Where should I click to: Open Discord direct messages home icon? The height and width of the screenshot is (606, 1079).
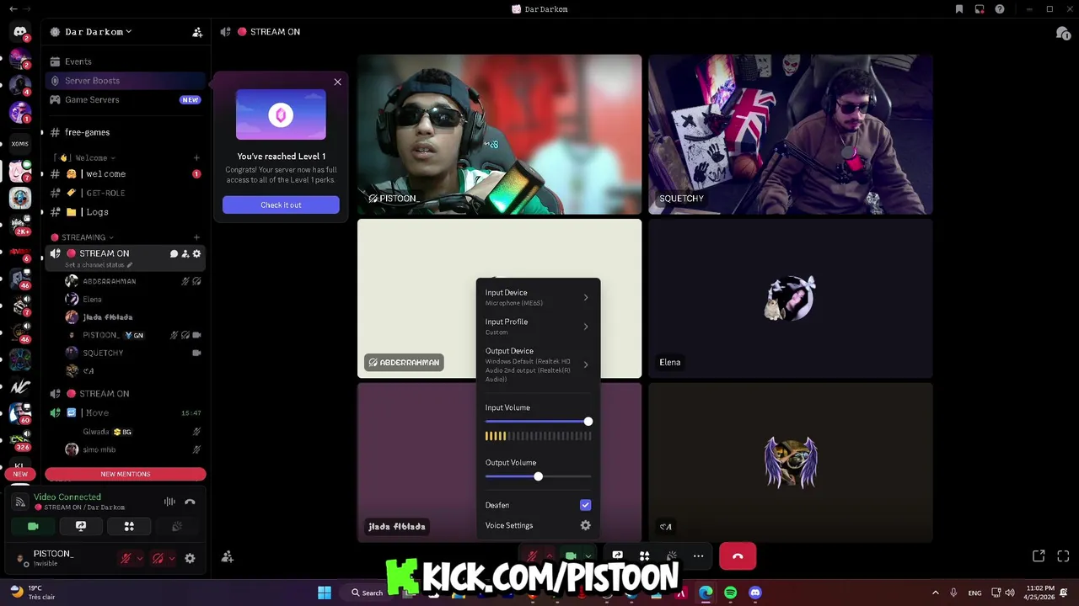pos(19,32)
